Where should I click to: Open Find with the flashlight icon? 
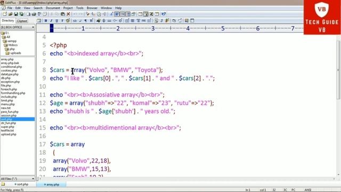(87, 14)
